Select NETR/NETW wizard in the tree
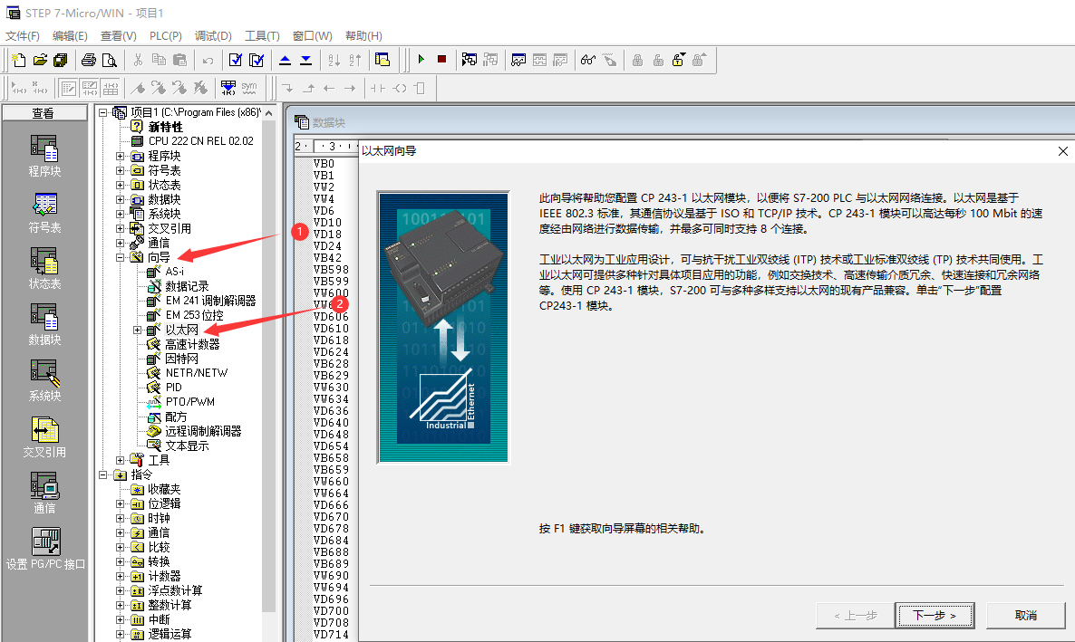This screenshot has width=1075, height=642. [196, 373]
